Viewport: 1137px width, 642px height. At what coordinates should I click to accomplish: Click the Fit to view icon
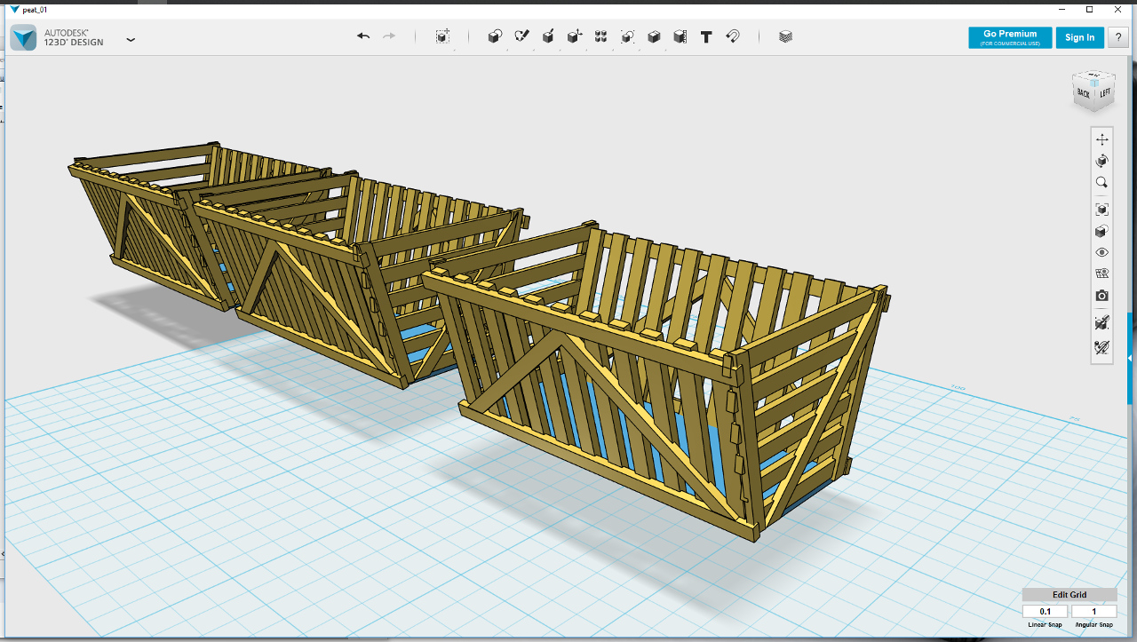1102,210
